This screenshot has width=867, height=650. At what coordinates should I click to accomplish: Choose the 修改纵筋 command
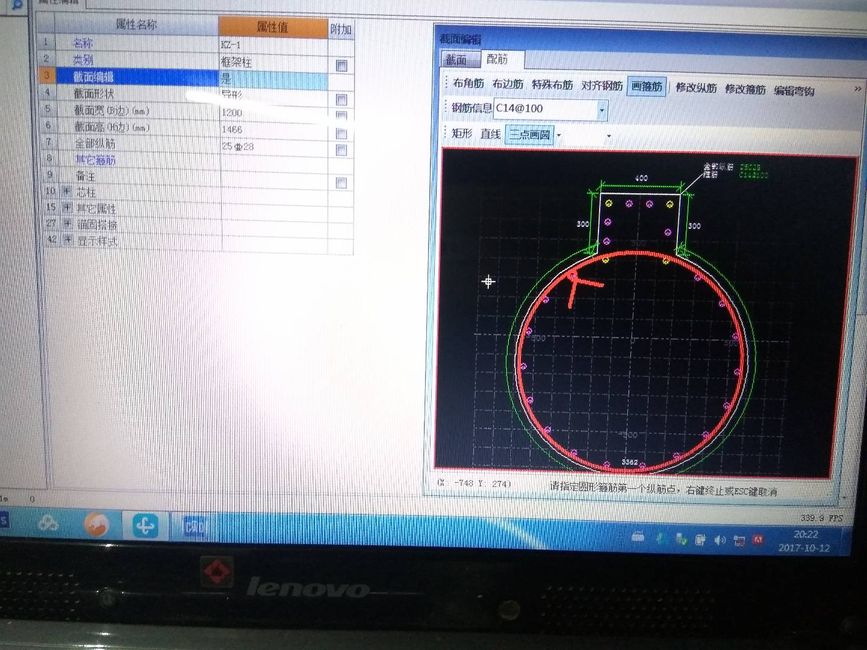(x=696, y=87)
